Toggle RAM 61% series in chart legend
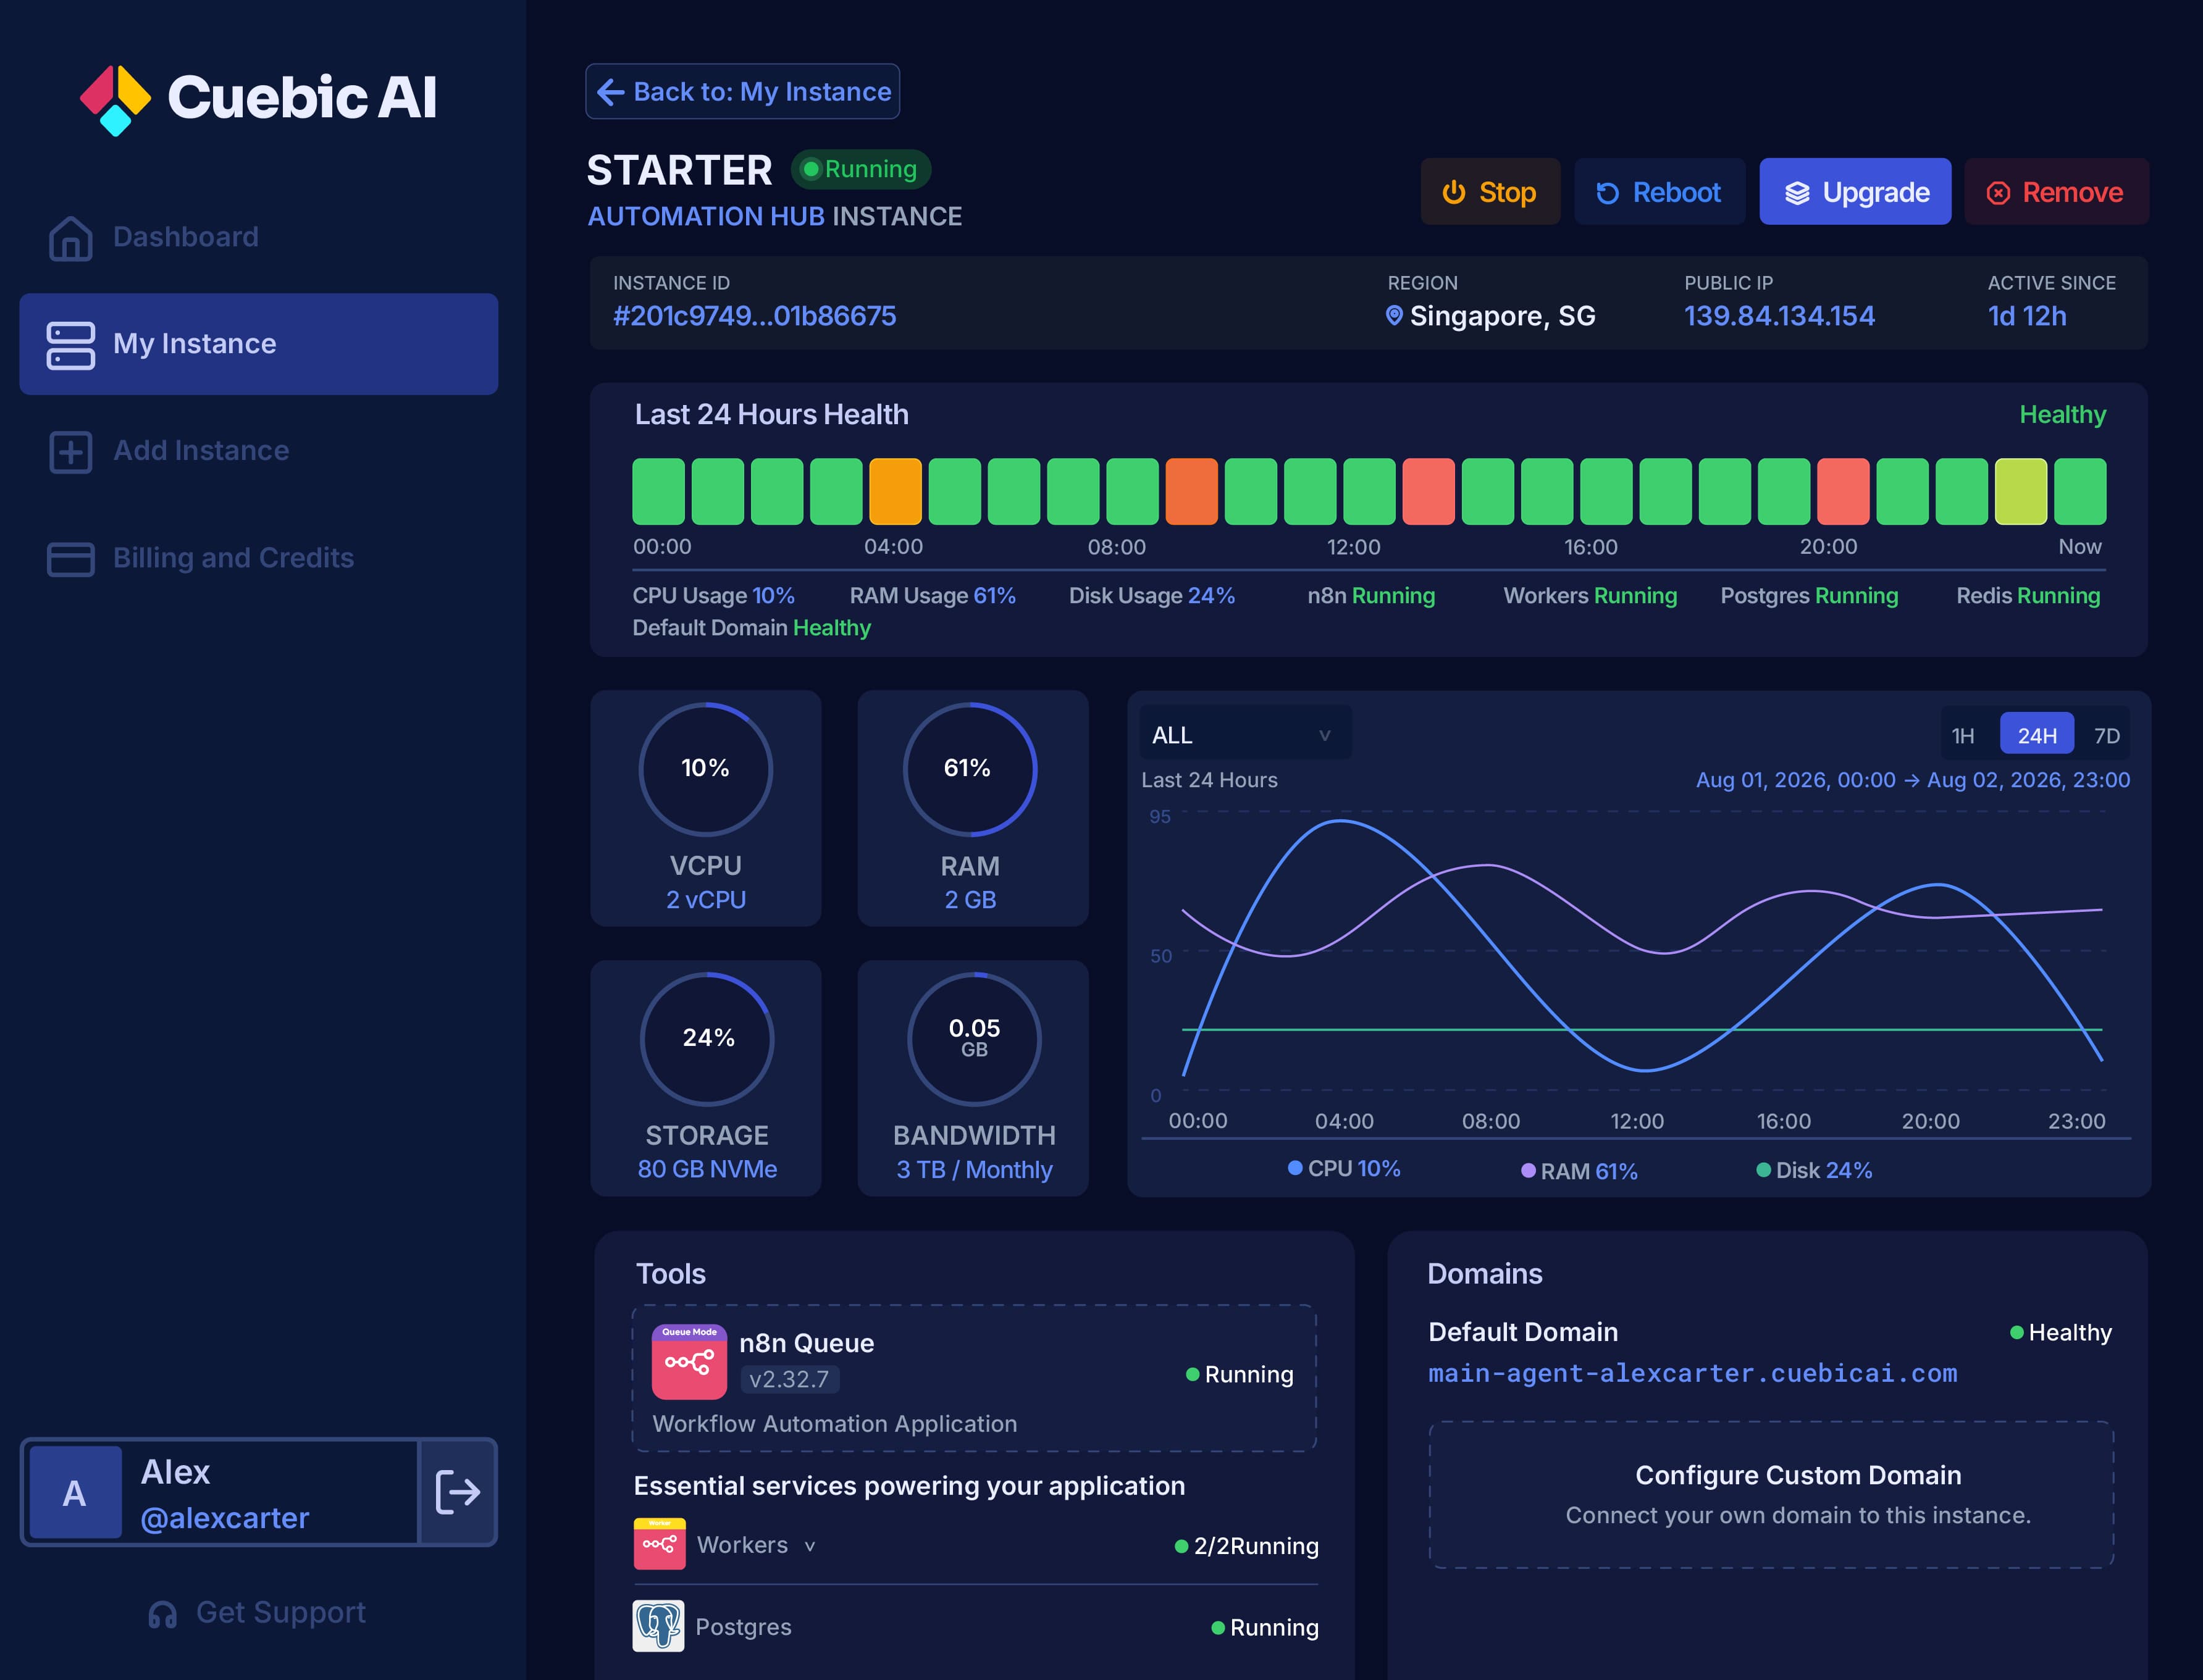Viewport: 2203px width, 1680px height. [1579, 1171]
